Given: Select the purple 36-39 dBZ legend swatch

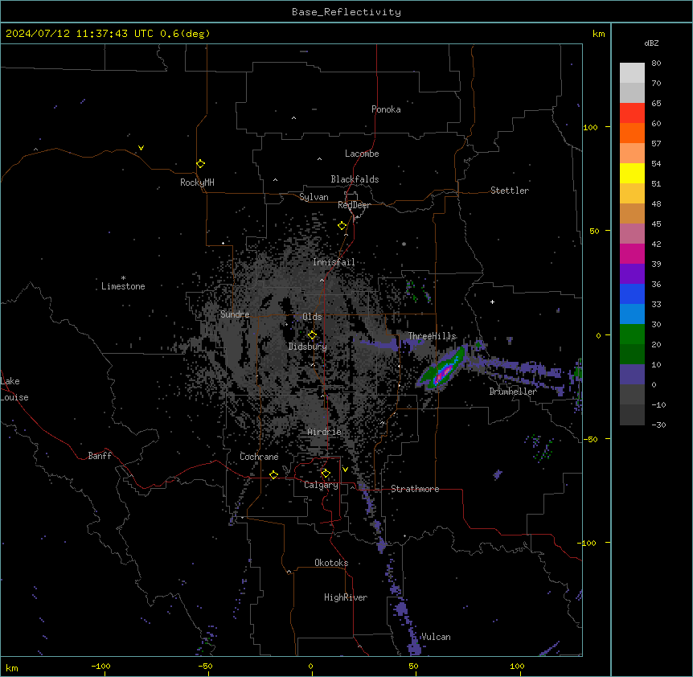Looking at the screenshot, I should coord(632,273).
